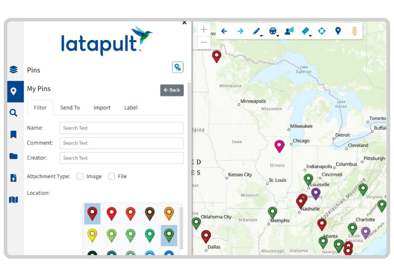Open the Search tool in the sidebar

click(13, 113)
